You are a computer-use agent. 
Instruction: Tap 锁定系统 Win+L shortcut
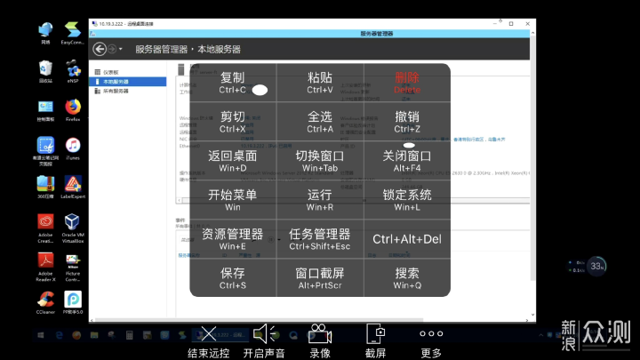click(x=407, y=200)
